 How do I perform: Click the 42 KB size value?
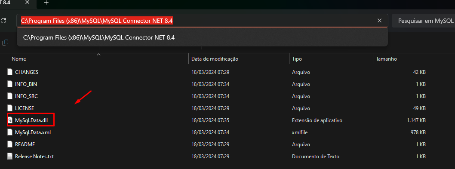coord(419,72)
